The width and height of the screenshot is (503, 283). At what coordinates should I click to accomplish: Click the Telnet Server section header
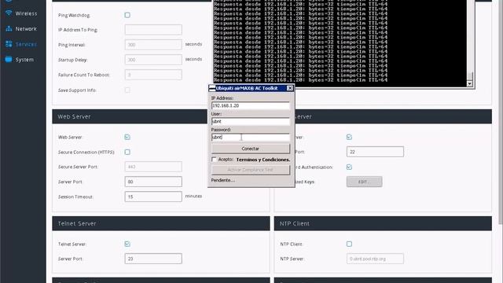click(x=161, y=223)
